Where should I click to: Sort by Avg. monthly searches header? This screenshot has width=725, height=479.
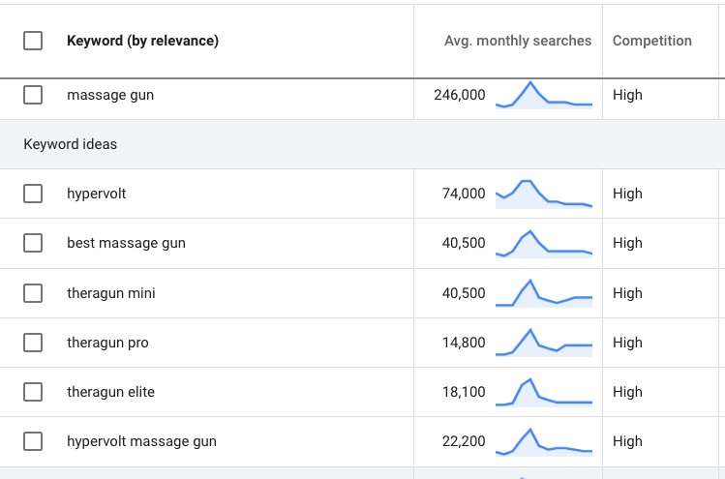[x=517, y=41]
